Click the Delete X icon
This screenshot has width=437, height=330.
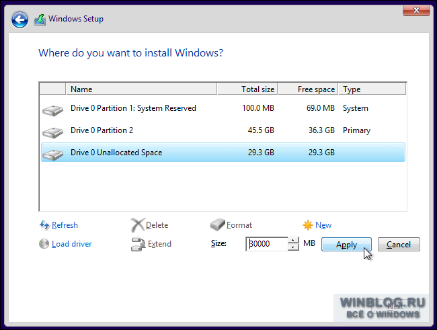click(138, 225)
